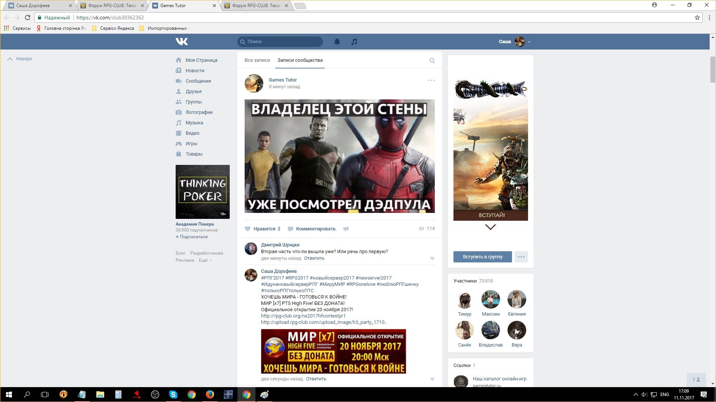This screenshot has width=716, height=402.
Task: Bookmark page with star icon
Action: click(697, 17)
